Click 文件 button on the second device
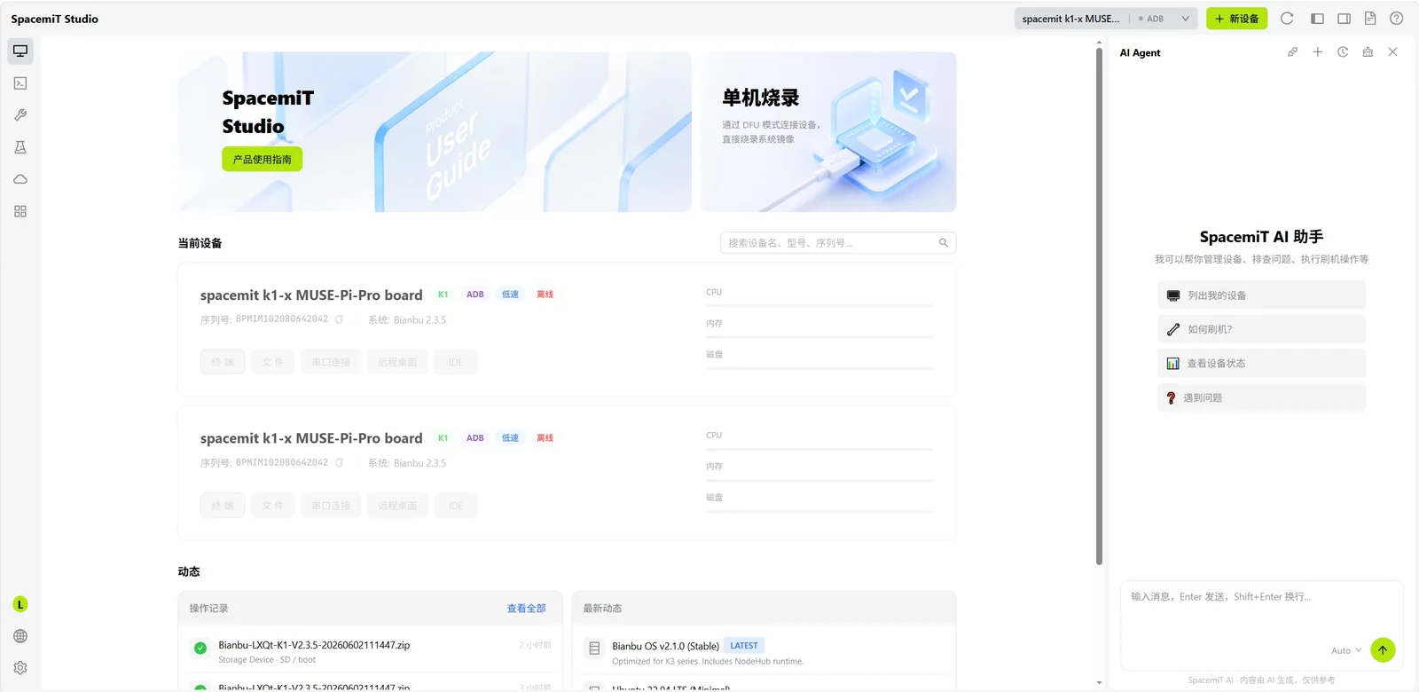The image size is (1419, 692). [272, 506]
